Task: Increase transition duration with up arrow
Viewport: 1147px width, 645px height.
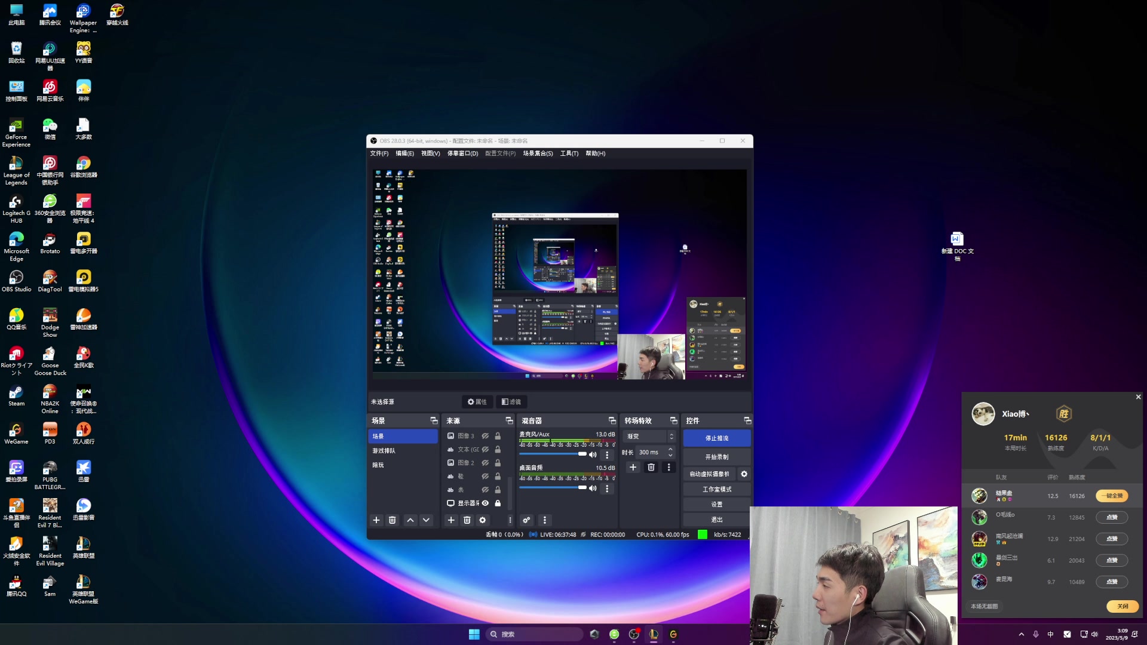Action: (670, 450)
